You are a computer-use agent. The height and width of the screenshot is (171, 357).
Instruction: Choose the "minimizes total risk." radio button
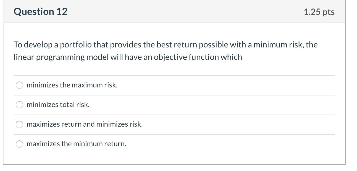[20, 105]
